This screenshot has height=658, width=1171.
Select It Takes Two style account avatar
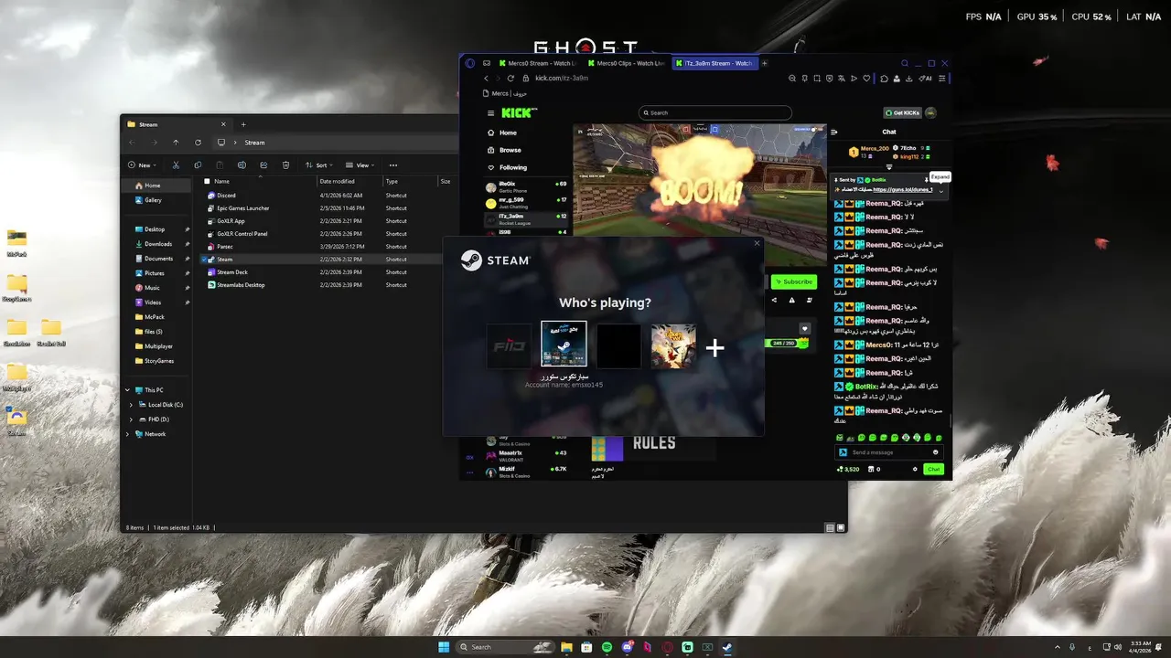673,347
